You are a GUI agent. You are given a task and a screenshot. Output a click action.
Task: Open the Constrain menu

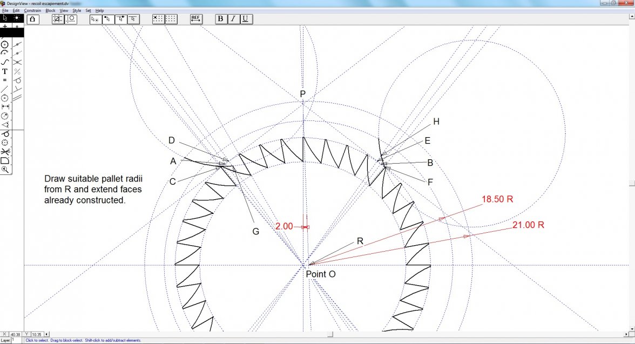point(32,10)
